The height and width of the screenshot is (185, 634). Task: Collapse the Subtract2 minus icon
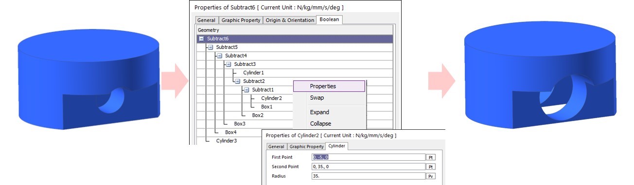[x=237, y=81]
